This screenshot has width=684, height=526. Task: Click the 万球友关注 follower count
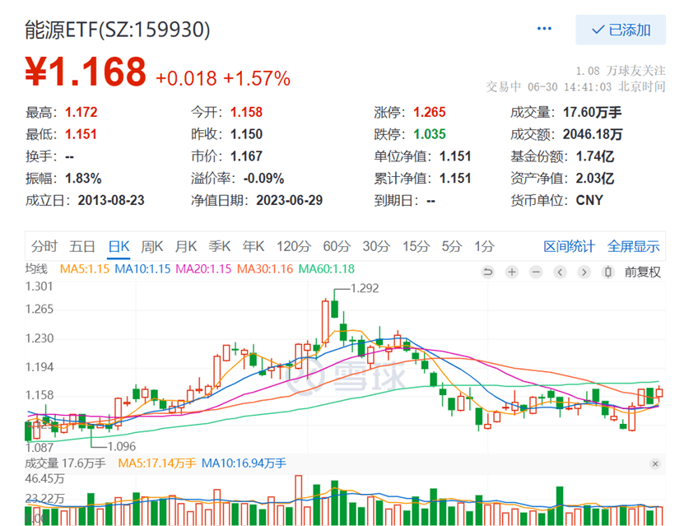point(621,71)
